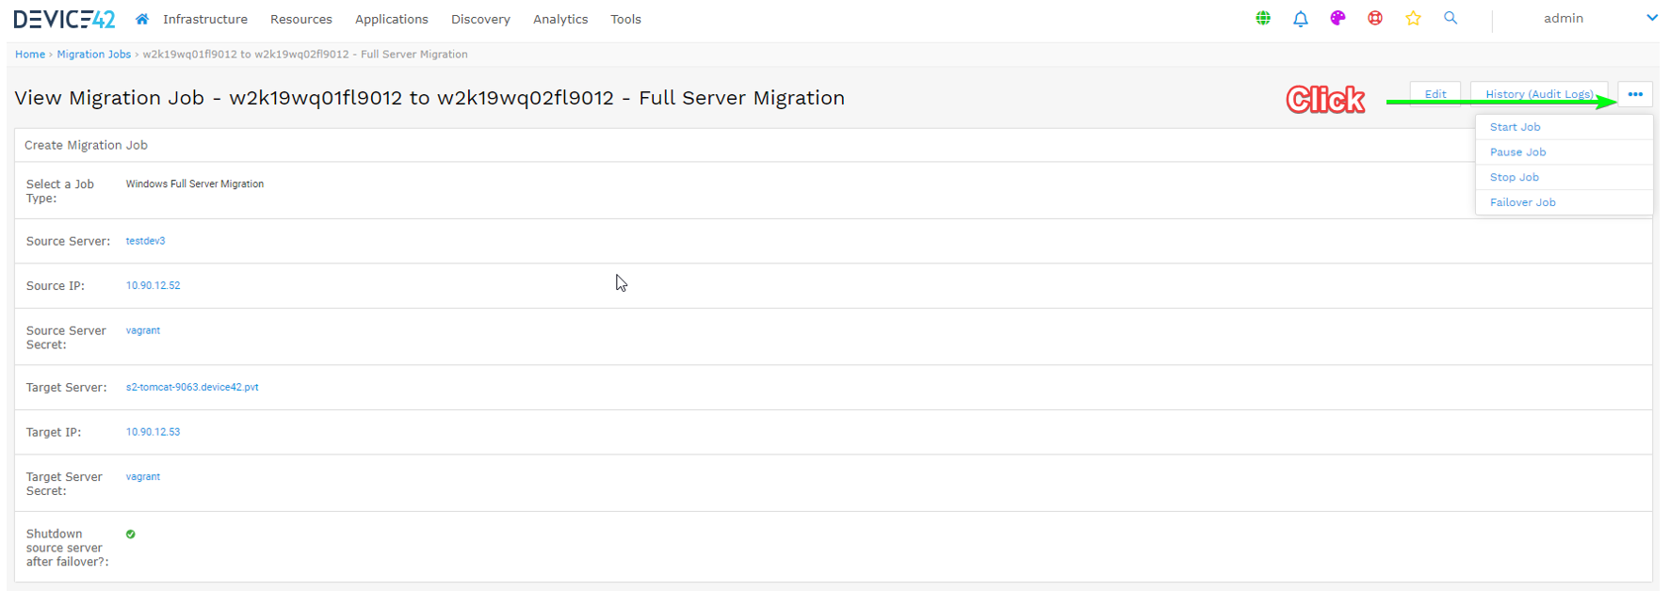
Task: Click the target IP 10.90.12.53 link
Action: (153, 432)
